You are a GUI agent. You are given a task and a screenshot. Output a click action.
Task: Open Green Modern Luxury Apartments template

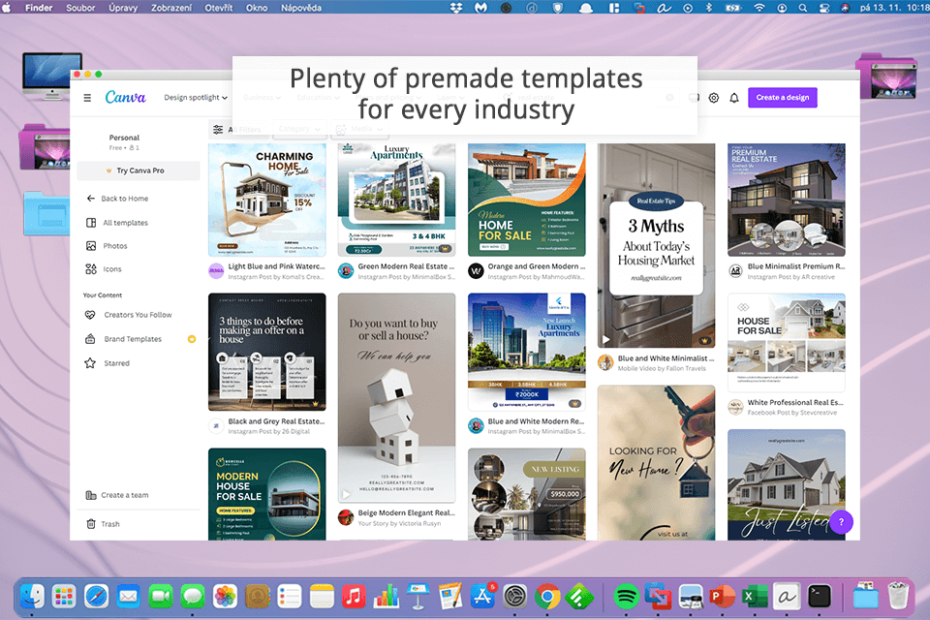(x=397, y=200)
